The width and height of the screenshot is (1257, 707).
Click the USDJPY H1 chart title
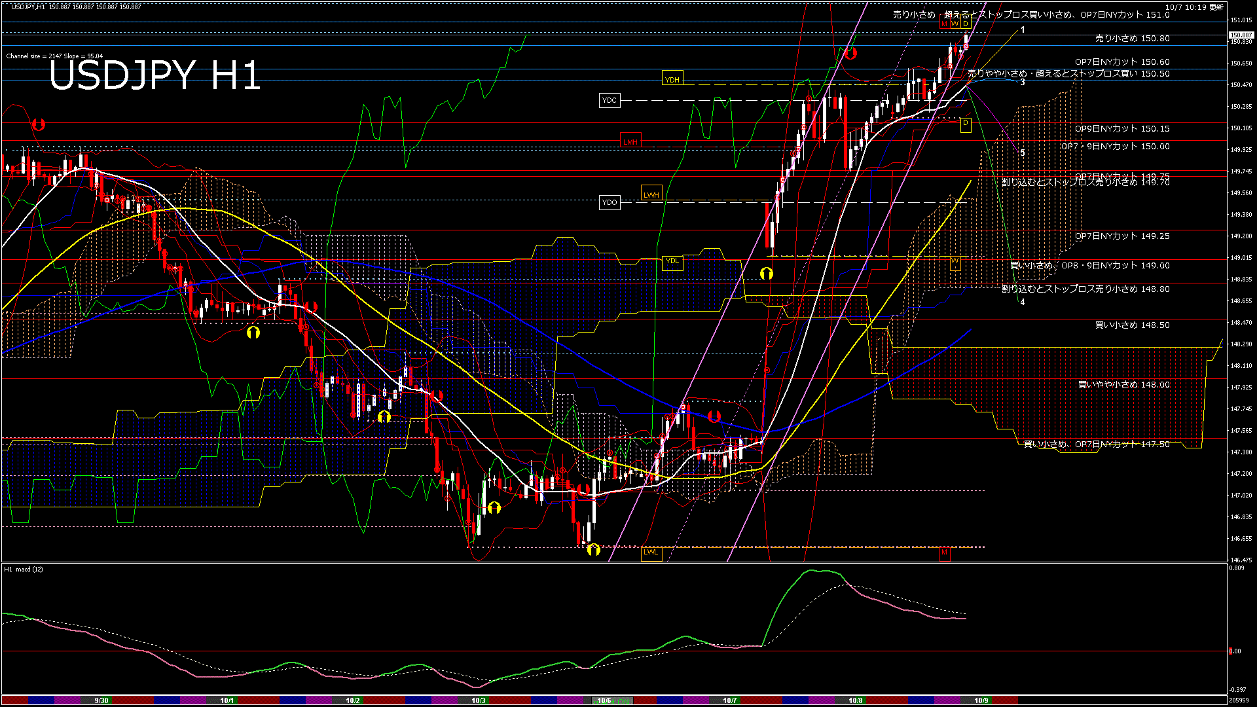(155, 75)
